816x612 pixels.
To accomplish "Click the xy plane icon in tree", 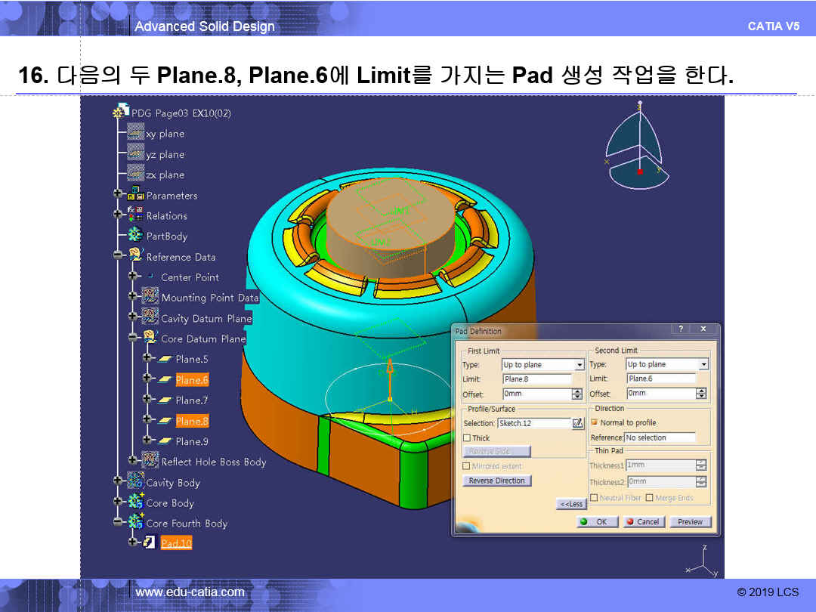I will point(136,133).
